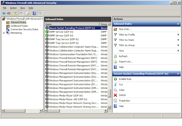
Task: Click the firewall icon in the title bar
Action: tap(3, 3)
